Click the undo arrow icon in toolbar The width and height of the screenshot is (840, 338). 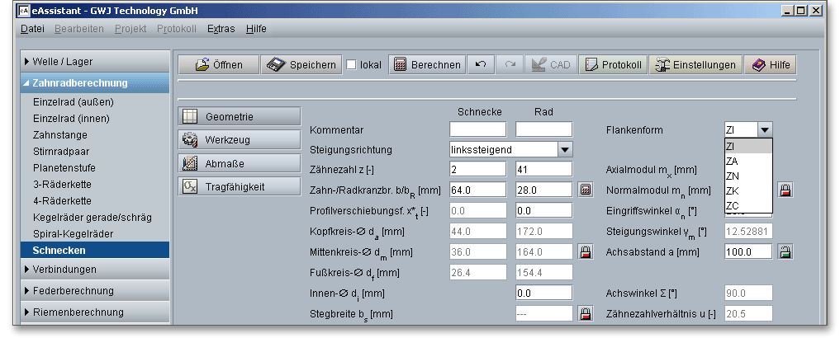point(481,65)
